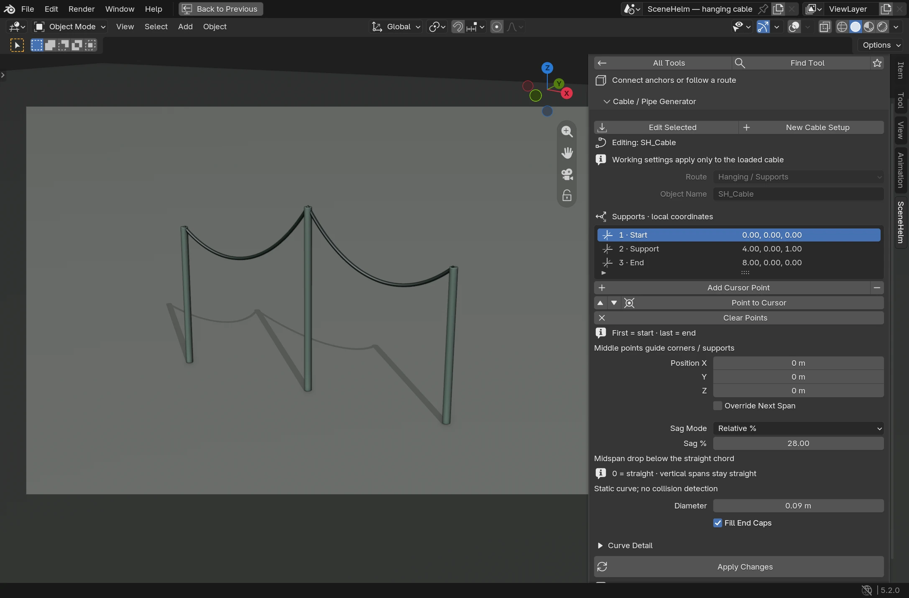Screen dimensions: 909x598
Task: Switch to rendered viewport shading icon
Action: [x=882, y=27]
